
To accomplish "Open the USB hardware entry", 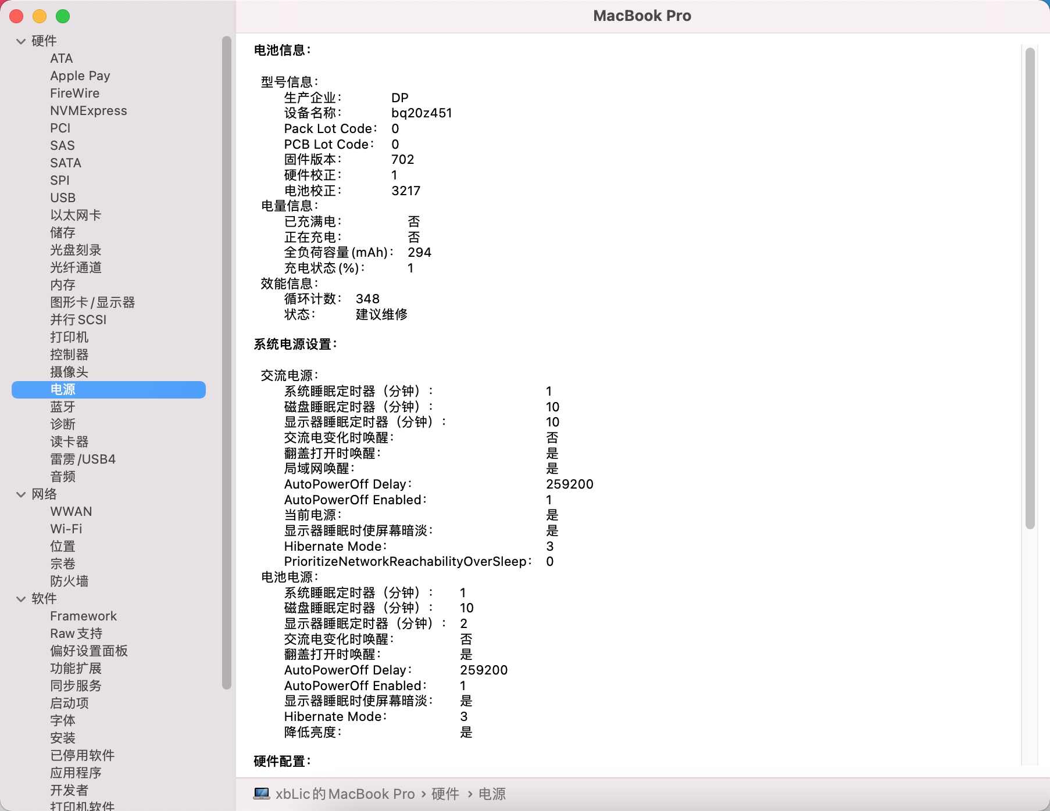I will click(63, 198).
